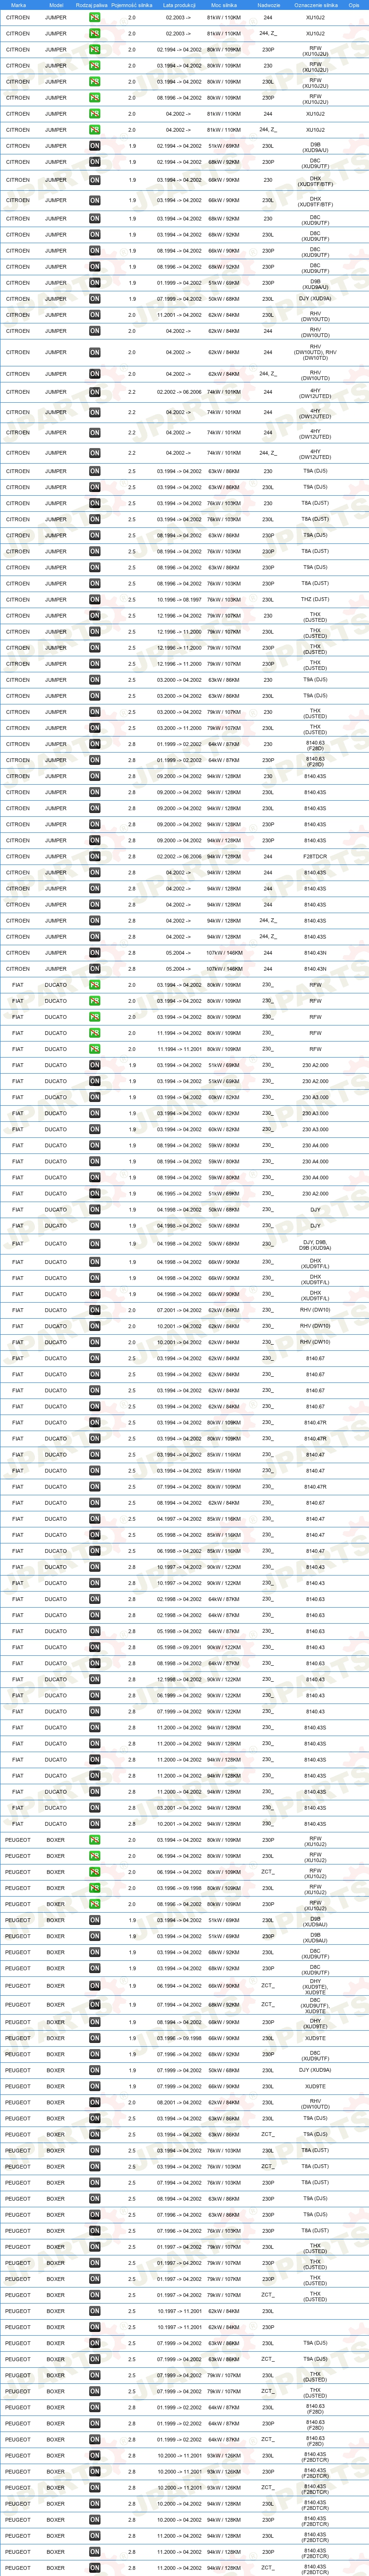Select DJY (XUD9A) cell in Citroen Jumper row
The height and width of the screenshot is (2576, 369).
[x=315, y=299]
